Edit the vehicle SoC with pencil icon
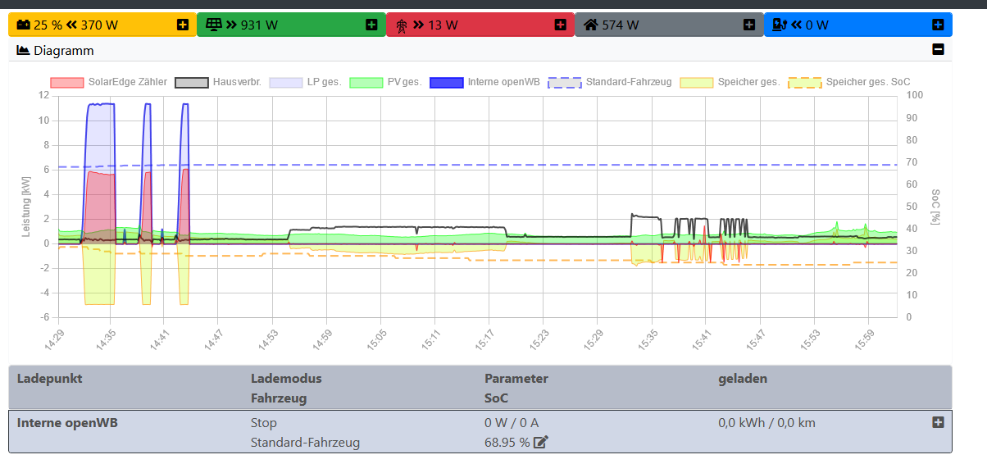Viewport: 987px width, 473px height. (x=540, y=443)
